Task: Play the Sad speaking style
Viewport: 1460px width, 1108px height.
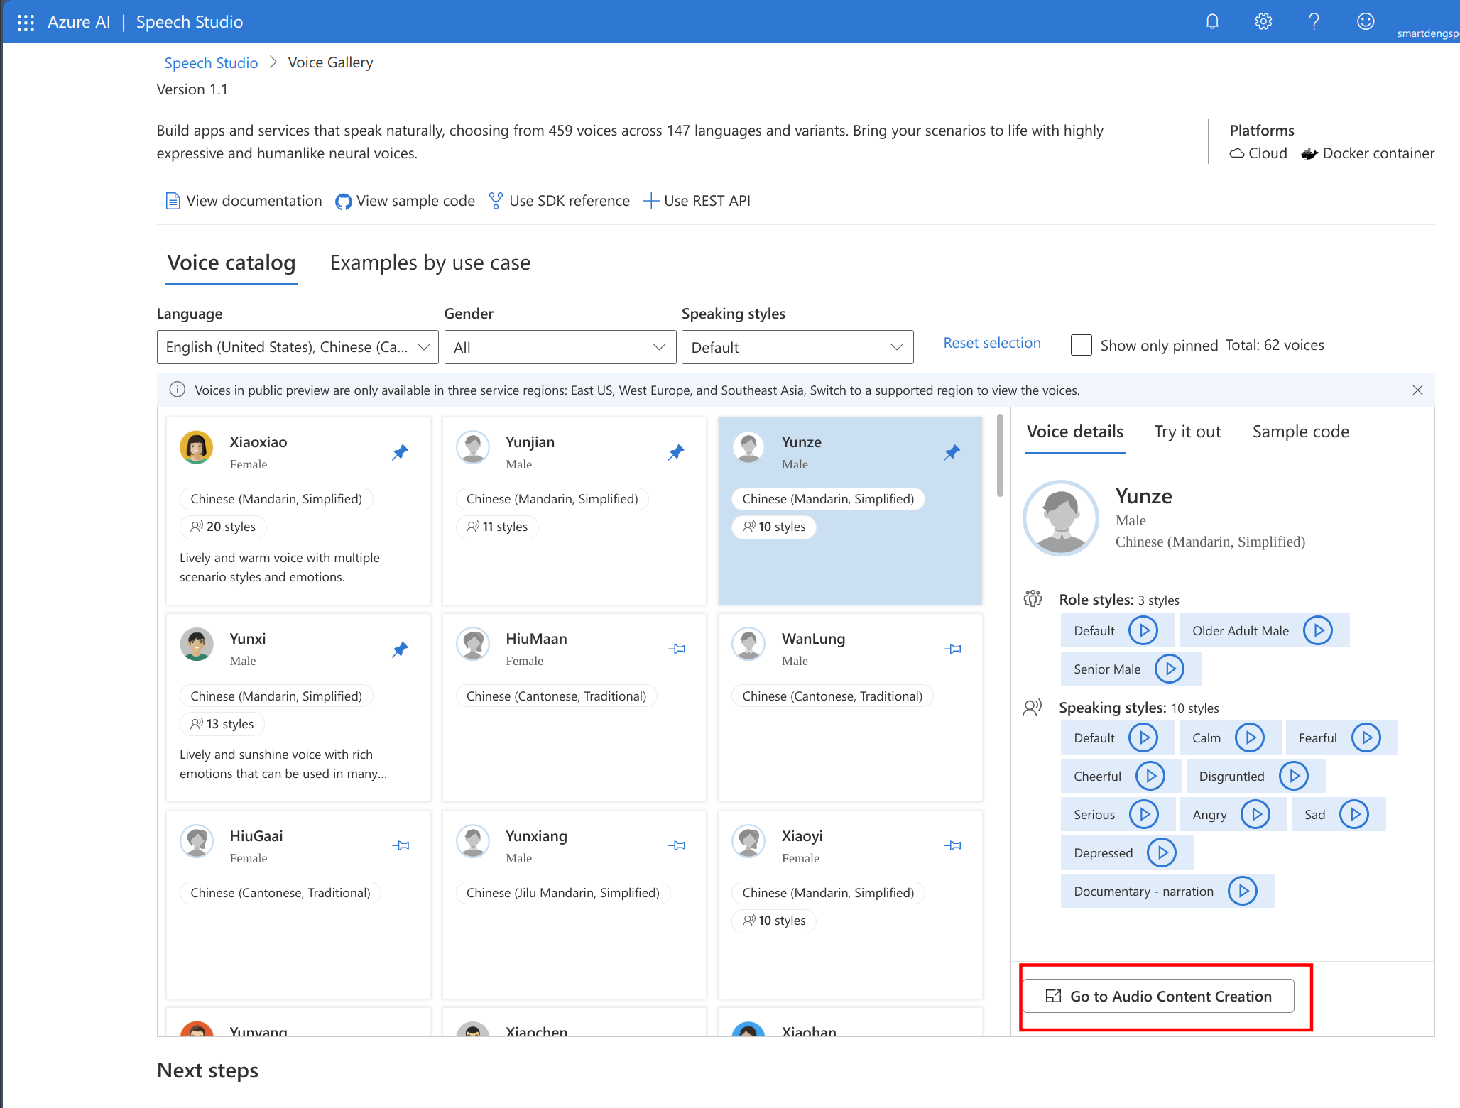Action: click(1354, 814)
